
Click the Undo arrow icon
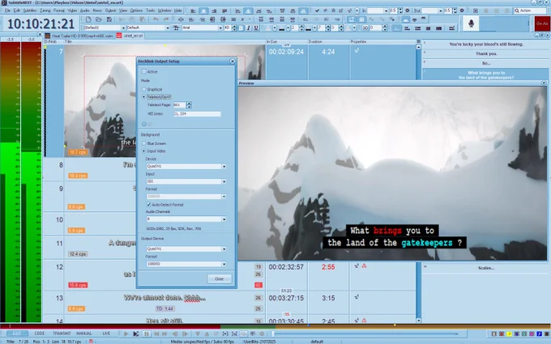[156, 19]
